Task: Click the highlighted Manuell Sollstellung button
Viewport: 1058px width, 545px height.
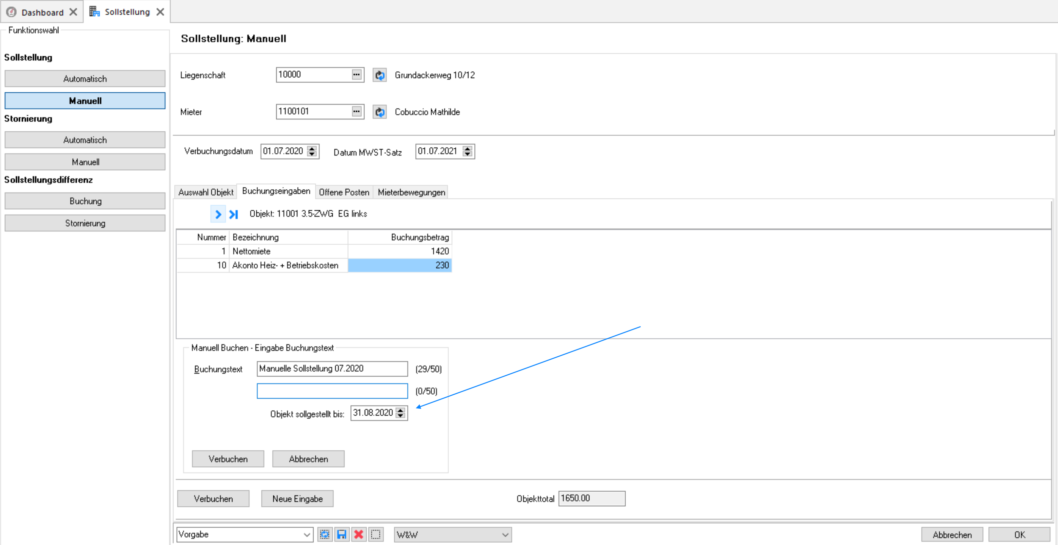Action: [85, 101]
